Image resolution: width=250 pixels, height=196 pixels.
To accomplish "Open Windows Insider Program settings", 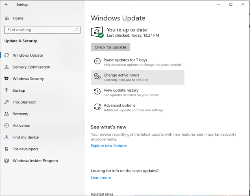I will pos(35,161).
